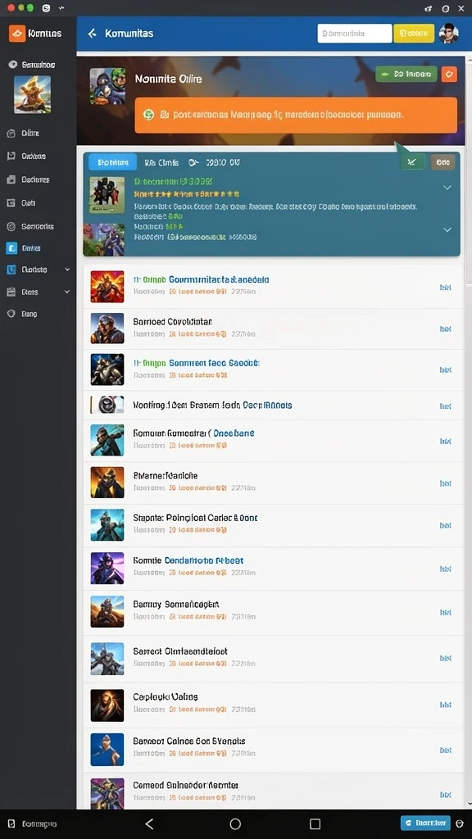Click the orange Komunitas logo in the sidebar
472x839 pixels.
(17, 33)
